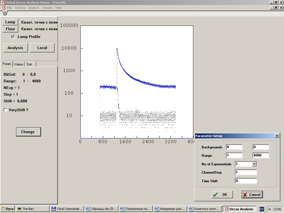Click the application icon in the menu bar

tap(3, 8)
